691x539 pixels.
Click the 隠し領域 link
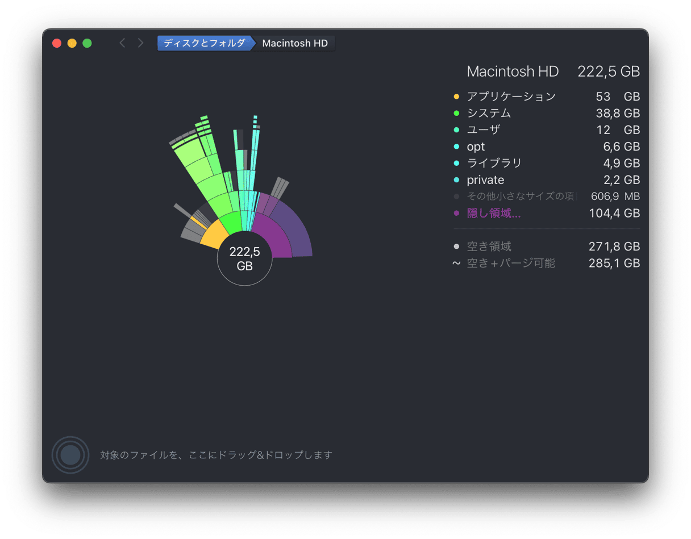[x=493, y=214]
